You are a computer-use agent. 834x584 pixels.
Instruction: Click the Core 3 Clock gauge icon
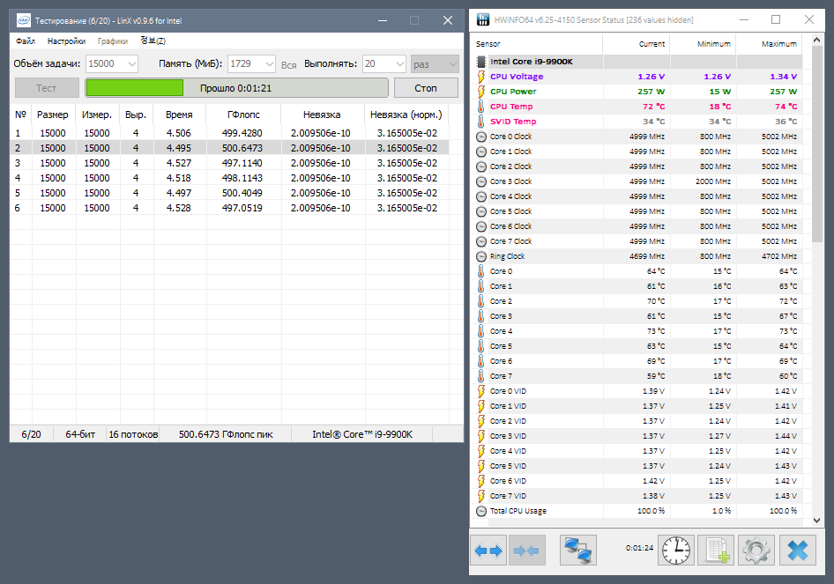pyautogui.click(x=480, y=181)
